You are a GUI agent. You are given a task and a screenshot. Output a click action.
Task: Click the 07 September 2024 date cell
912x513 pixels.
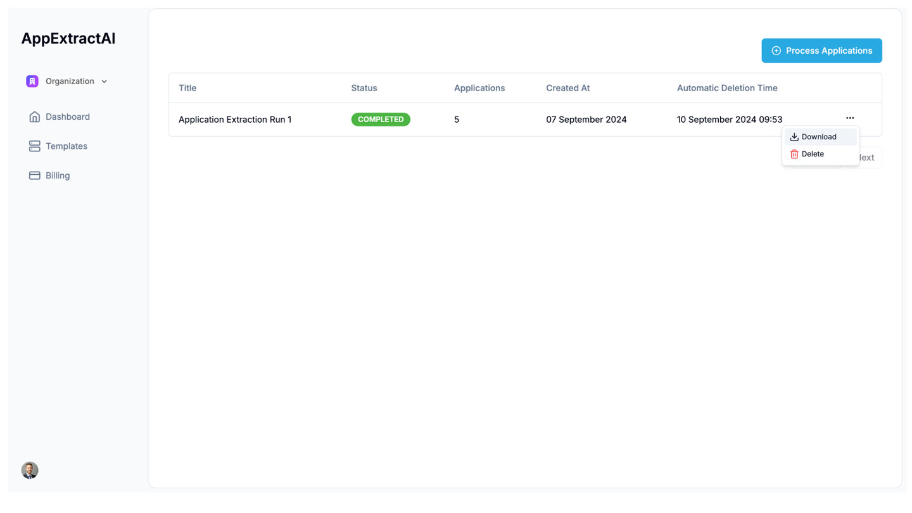click(x=586, y=119)
